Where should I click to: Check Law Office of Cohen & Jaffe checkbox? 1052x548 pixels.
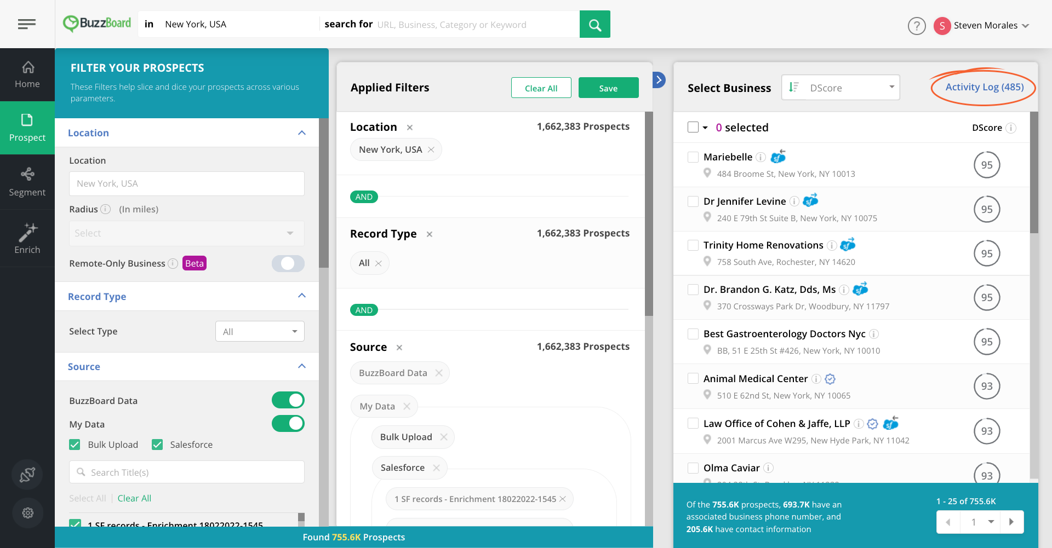[x=693, y=423]
